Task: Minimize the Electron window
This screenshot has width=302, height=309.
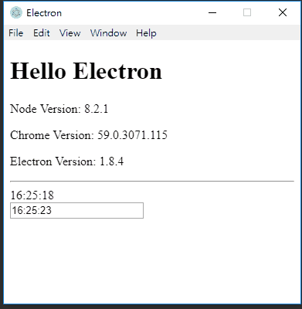Action: coord(212,12)
